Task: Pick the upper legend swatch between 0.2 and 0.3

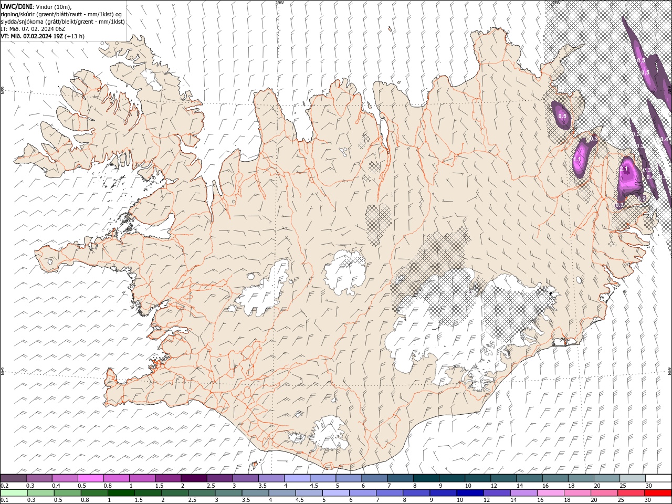Action: (x=14, y=478)
